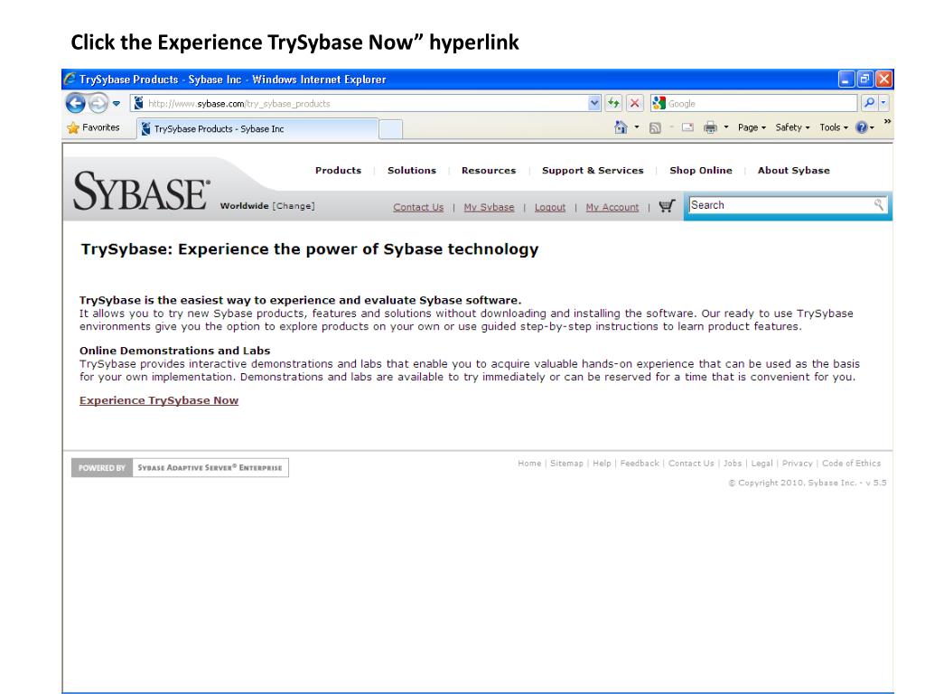
Task: Open the My Account link
Action: 612,207
